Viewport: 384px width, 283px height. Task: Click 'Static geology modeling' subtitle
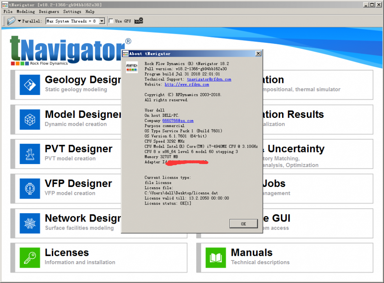click(x=76, y=89)
